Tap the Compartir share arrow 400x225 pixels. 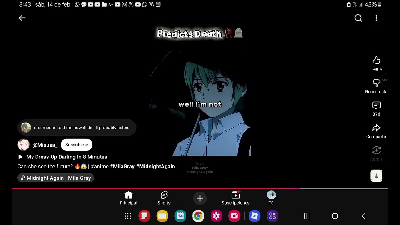376,128
